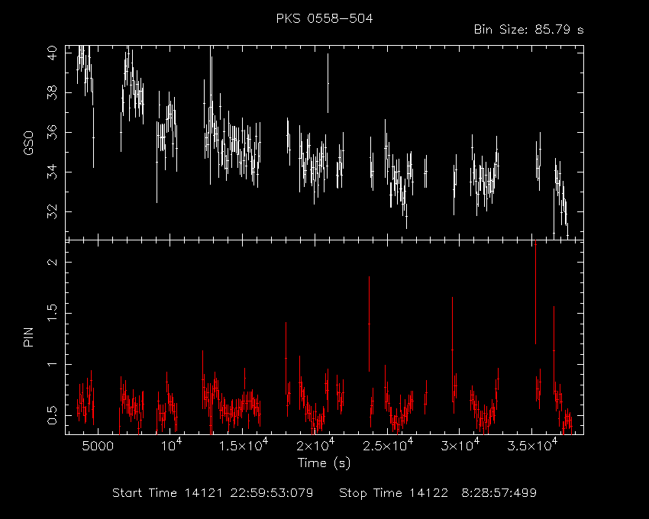Click the 2 tick label on the PIN axis
Screen dimensions: 649x519
click(x=52, y=262)
